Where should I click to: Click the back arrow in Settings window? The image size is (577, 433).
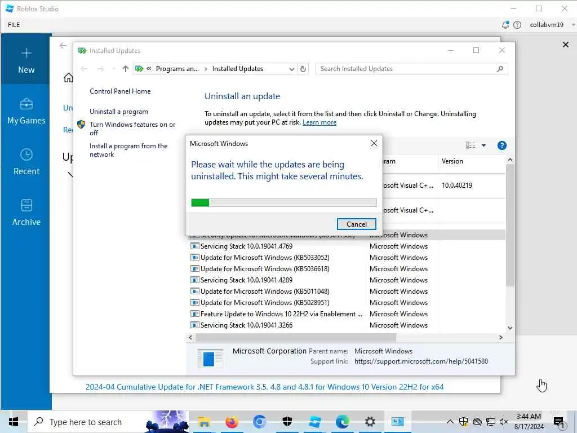click(63, 45)
